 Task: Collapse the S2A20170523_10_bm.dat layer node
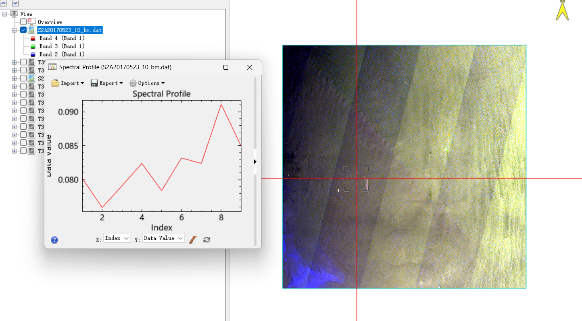pos(14,30)
